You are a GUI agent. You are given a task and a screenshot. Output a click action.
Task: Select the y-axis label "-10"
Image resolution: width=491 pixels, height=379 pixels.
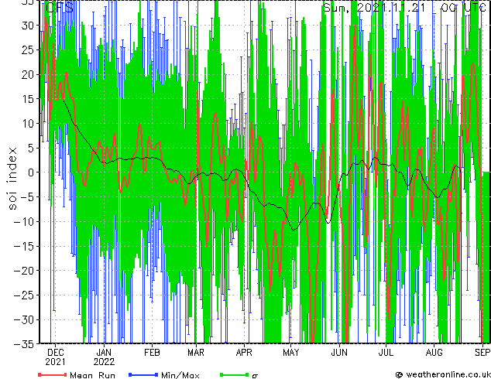[x=24, y=221]
